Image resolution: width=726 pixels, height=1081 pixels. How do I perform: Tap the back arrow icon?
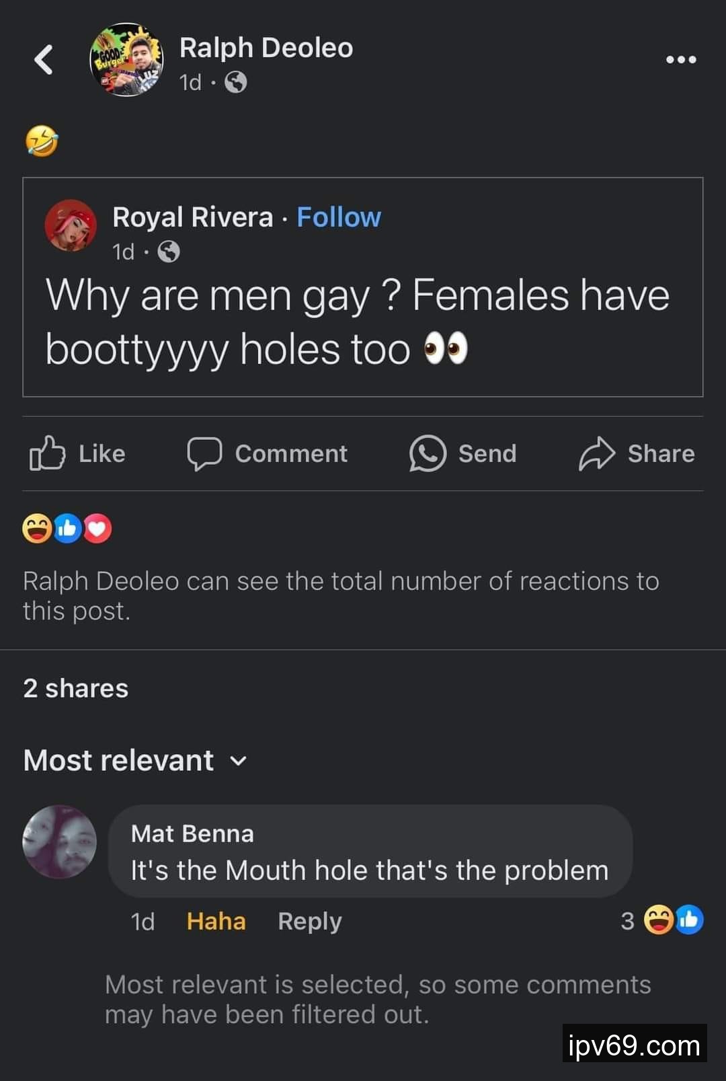(44, 60)
